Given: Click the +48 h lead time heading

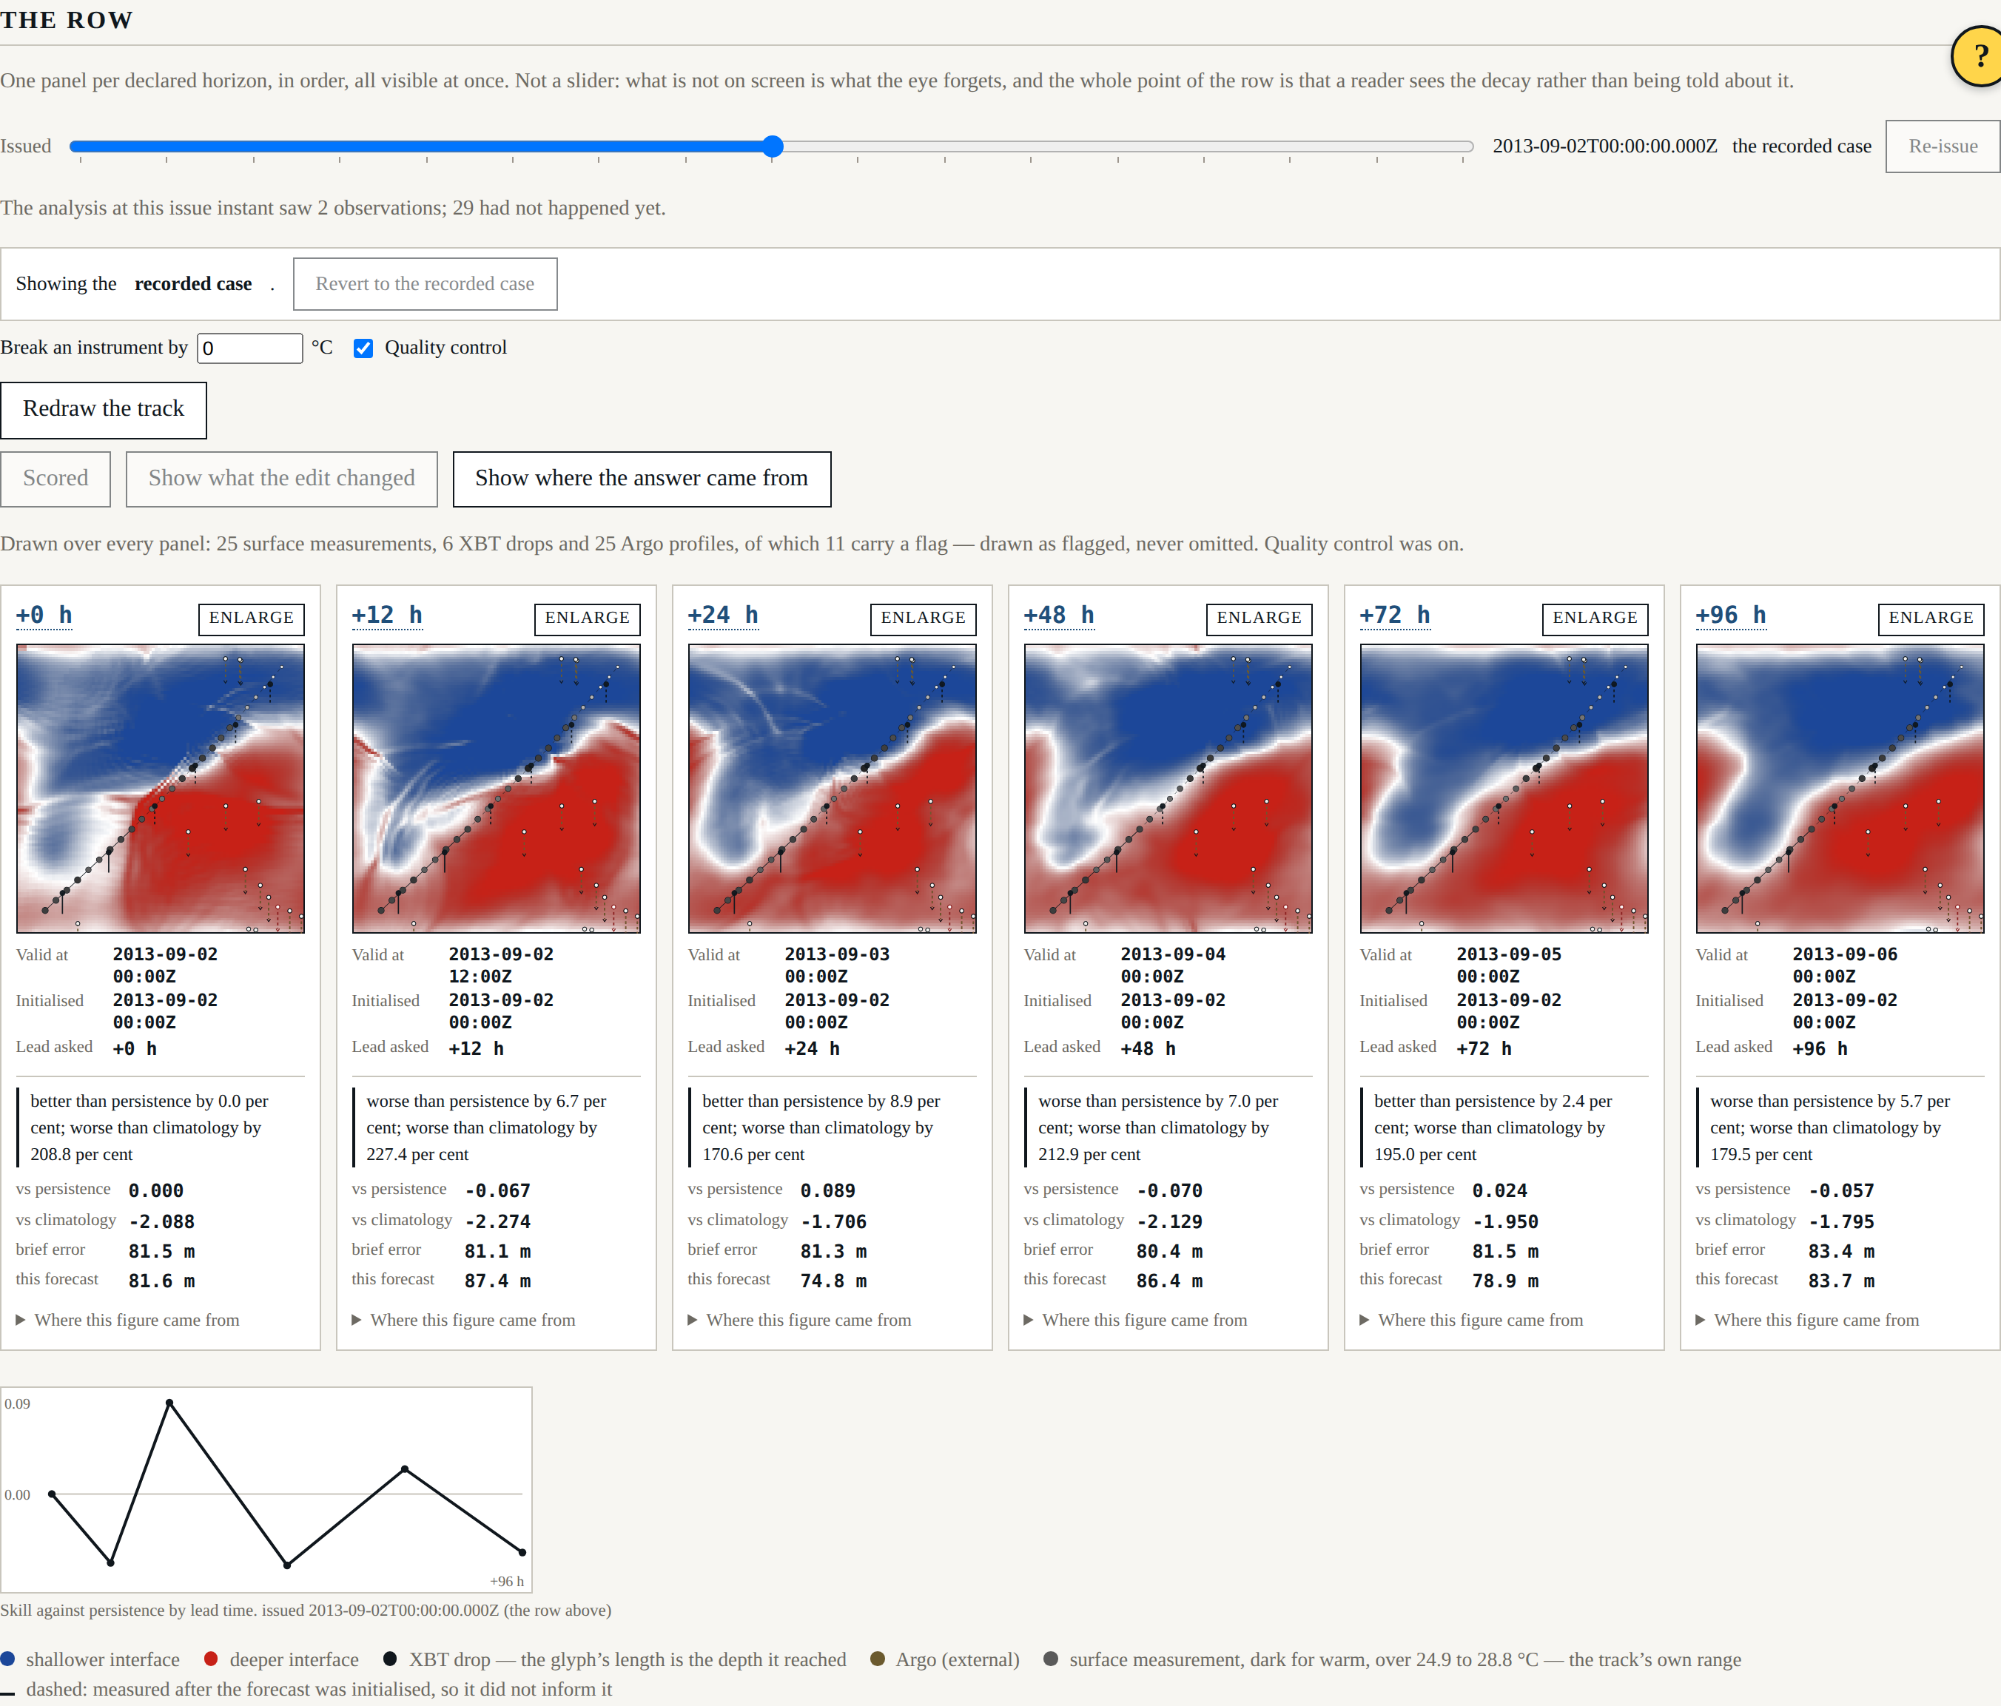Looking at the screenshot, I should pos(1060,616).
